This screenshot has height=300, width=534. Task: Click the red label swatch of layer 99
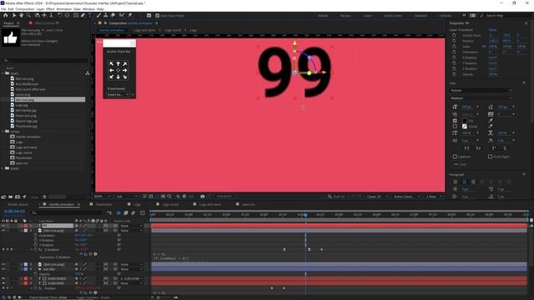click(x=26, y=226)
